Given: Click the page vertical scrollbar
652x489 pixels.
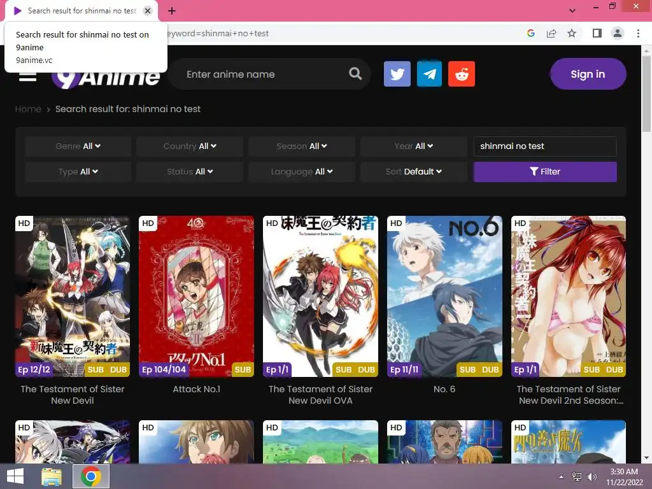Looking at the screenshot, I should click(646, 94).
